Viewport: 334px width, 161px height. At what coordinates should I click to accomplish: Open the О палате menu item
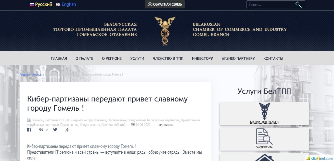click(84, 58)
